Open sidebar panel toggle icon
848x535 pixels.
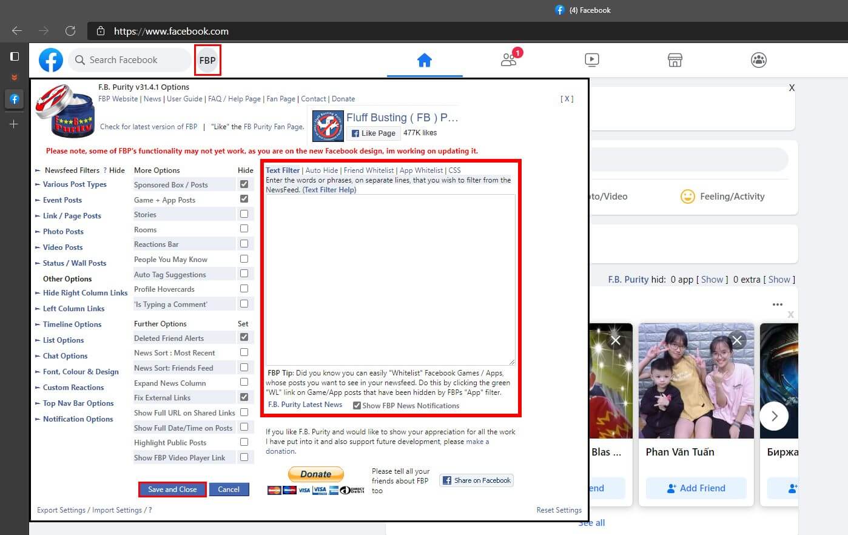[x=15, y=56]
